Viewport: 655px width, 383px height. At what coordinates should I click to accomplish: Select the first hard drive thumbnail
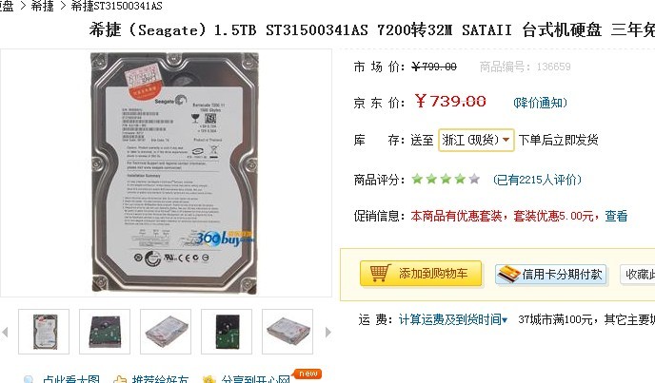click(44, 332)
